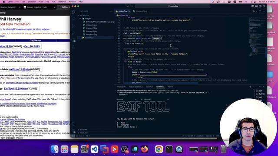
Task: Open the Run menu in macOS menu bar
Action: 53,2
